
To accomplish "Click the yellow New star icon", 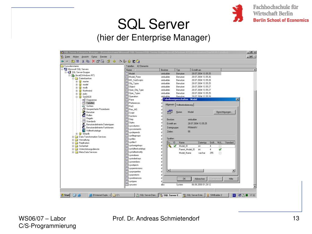I will tap(115, 61).
